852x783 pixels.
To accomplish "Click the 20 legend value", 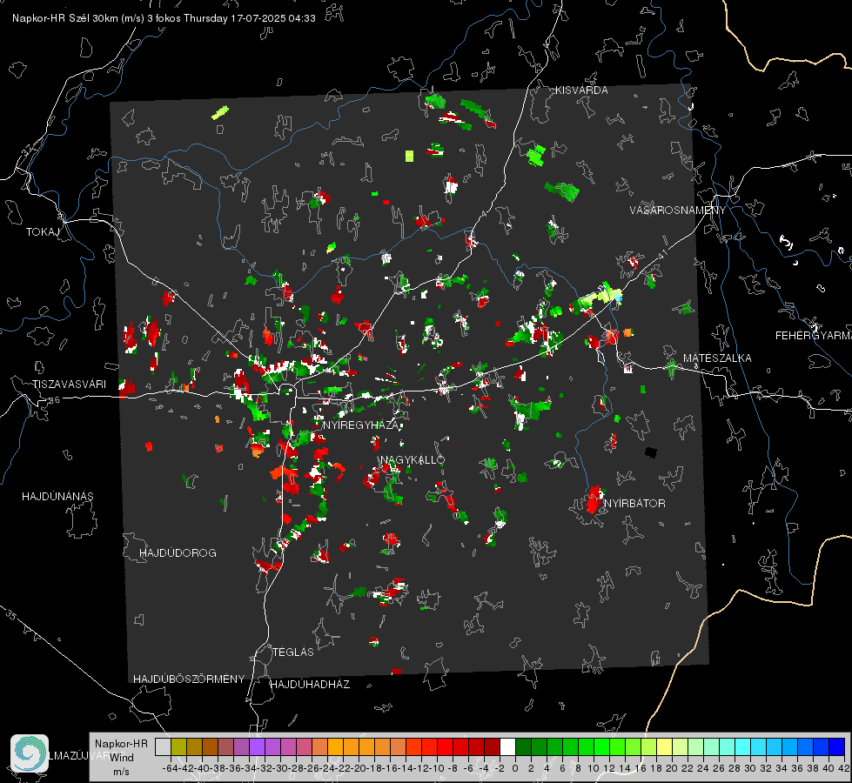I will 672,768.
